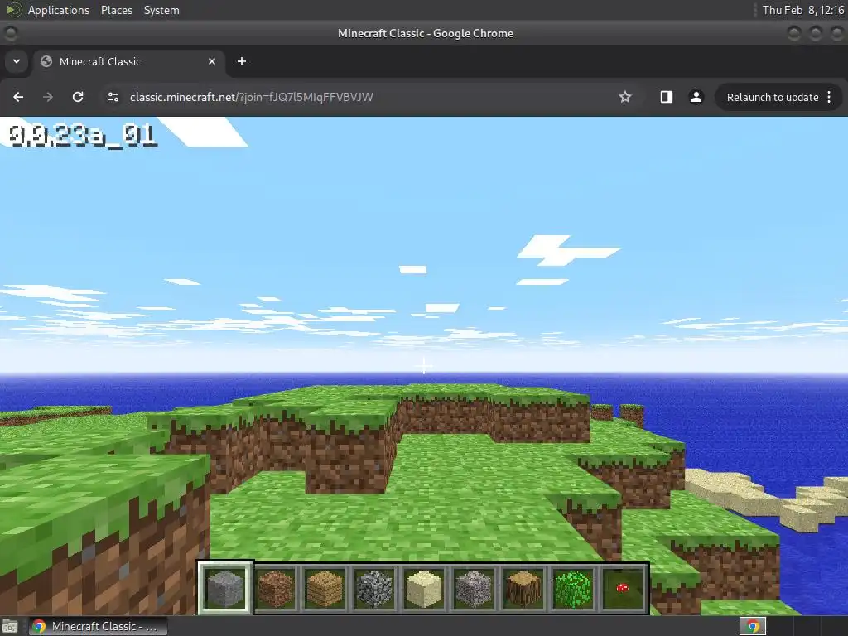Viewport: 848px width, 636px height.
Task: Click the show desktop icon in taskbar
Action: (x=10, y=626)
